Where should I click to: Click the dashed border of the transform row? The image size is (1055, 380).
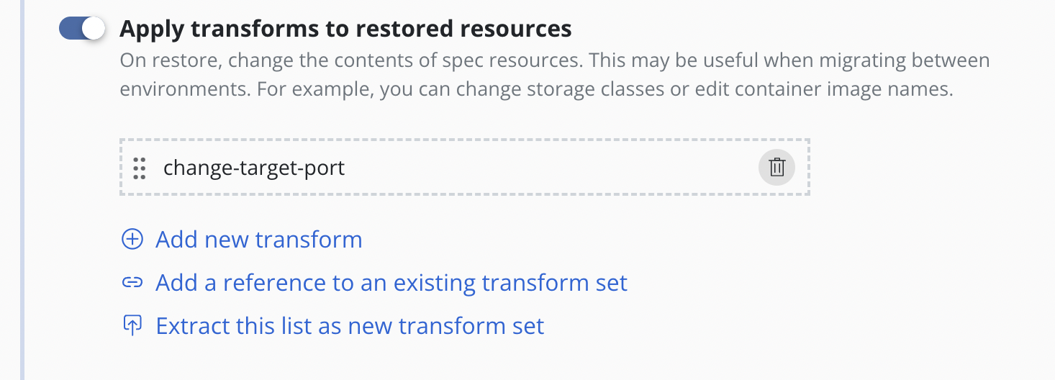[465, 140]
